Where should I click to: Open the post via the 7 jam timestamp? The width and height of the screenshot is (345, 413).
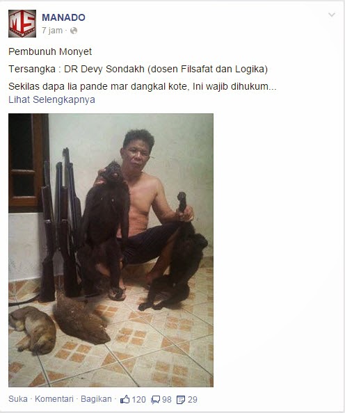pos(52,31)
